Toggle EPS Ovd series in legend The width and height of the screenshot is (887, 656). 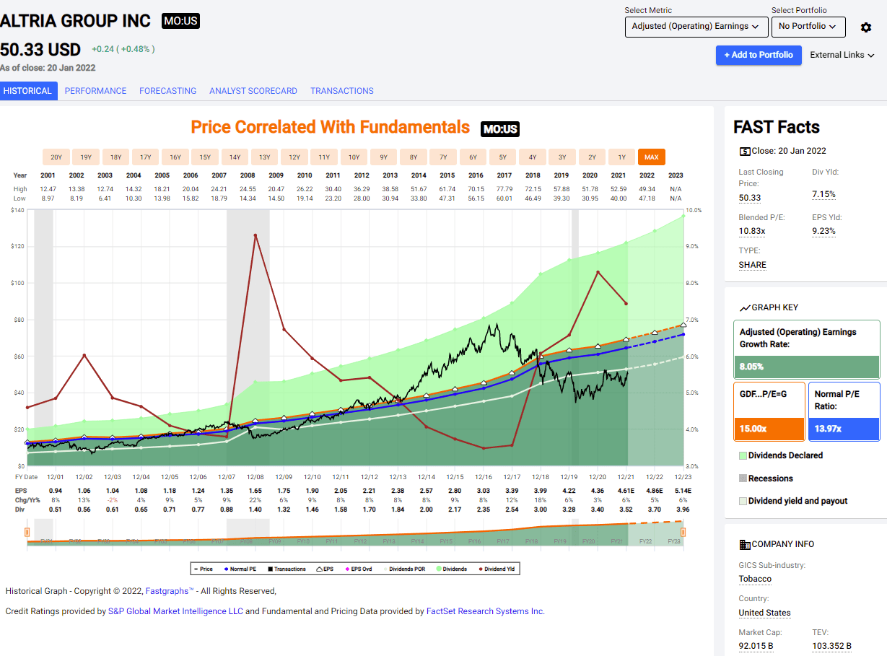click(357, 569)
